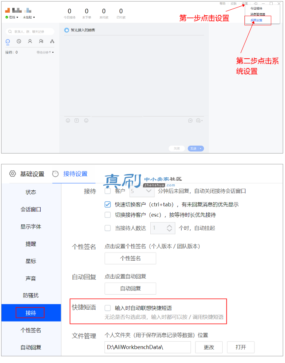Image resolution: width=285 pixels, height=363 pixels.
Task: Enable 当接待人数达 auto-suspend checkbox
Action: (x=108, y=228)
